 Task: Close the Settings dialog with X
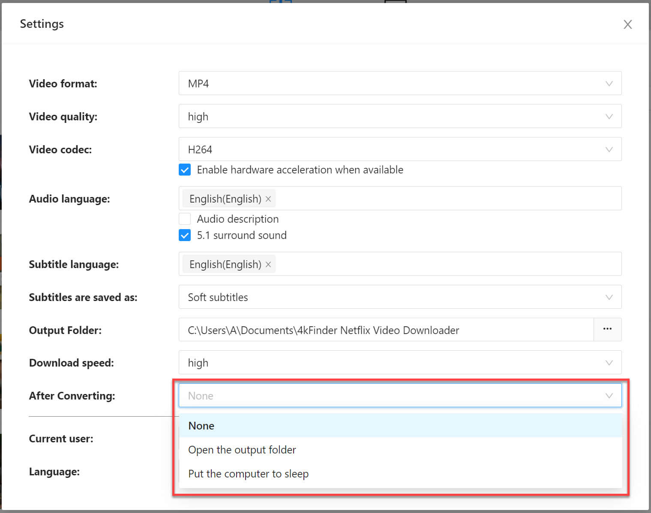pos(627,24)
